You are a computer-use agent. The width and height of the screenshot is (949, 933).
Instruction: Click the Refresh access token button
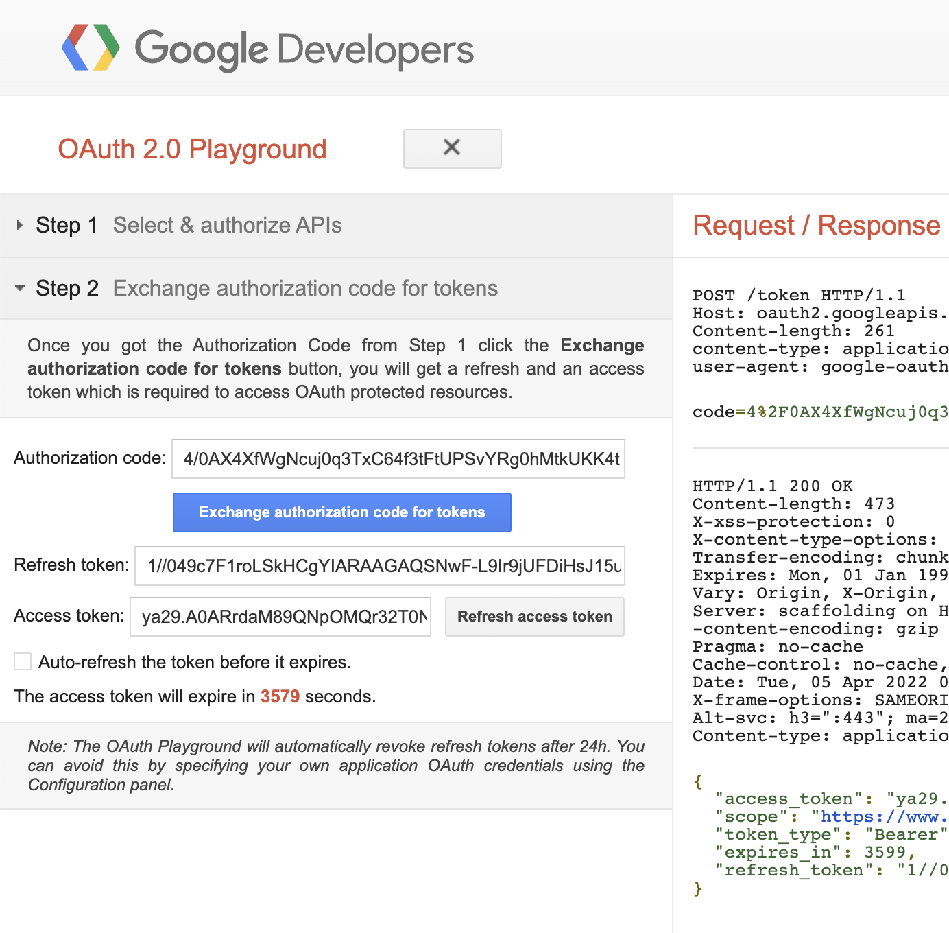pyautogui.click(x=535, y=617)
